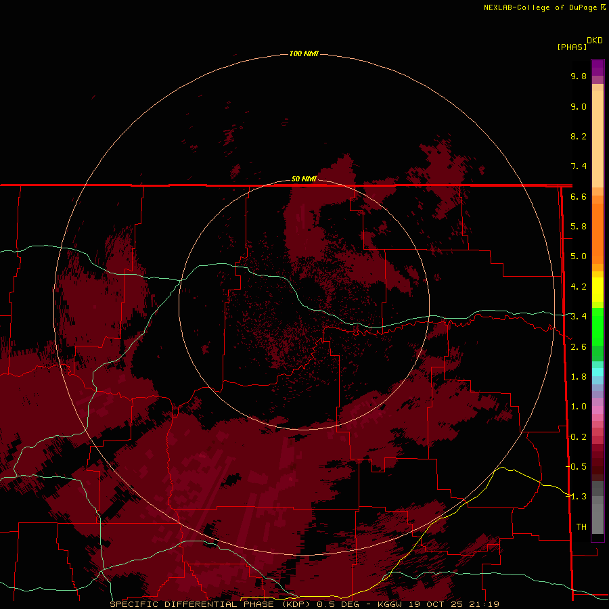Click the 50 NMI range ring label
This screenshot has height=609, width=609.
pos(304,179)
